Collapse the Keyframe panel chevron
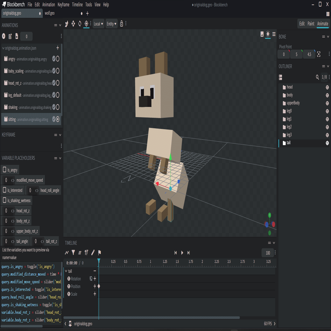Image resolution: width=331 pixels, height=331 pixels. point(60,135)
